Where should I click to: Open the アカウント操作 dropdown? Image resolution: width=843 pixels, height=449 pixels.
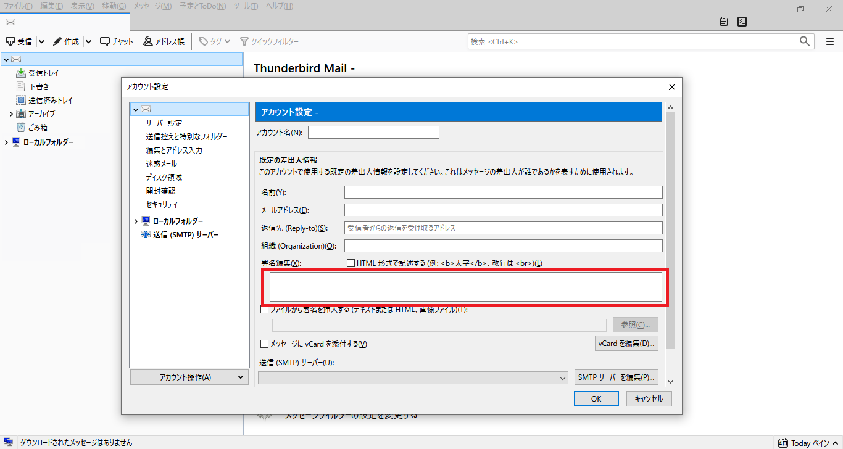coord(189,376)
